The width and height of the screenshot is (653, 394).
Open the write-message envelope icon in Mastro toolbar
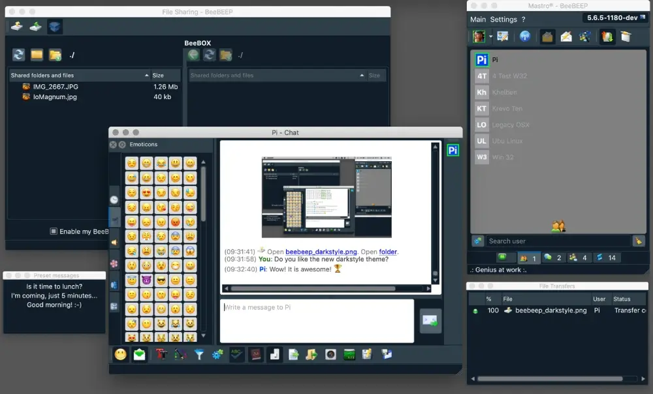pyautogui.click(x=565, y=37)
